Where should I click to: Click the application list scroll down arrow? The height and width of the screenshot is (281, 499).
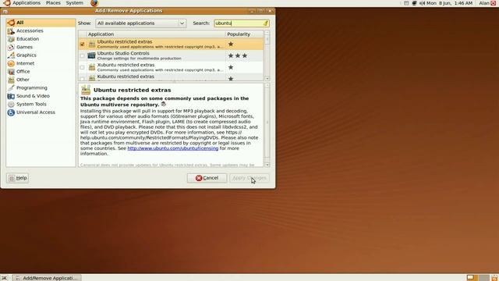pyautogui.click(x=267, y=78)
